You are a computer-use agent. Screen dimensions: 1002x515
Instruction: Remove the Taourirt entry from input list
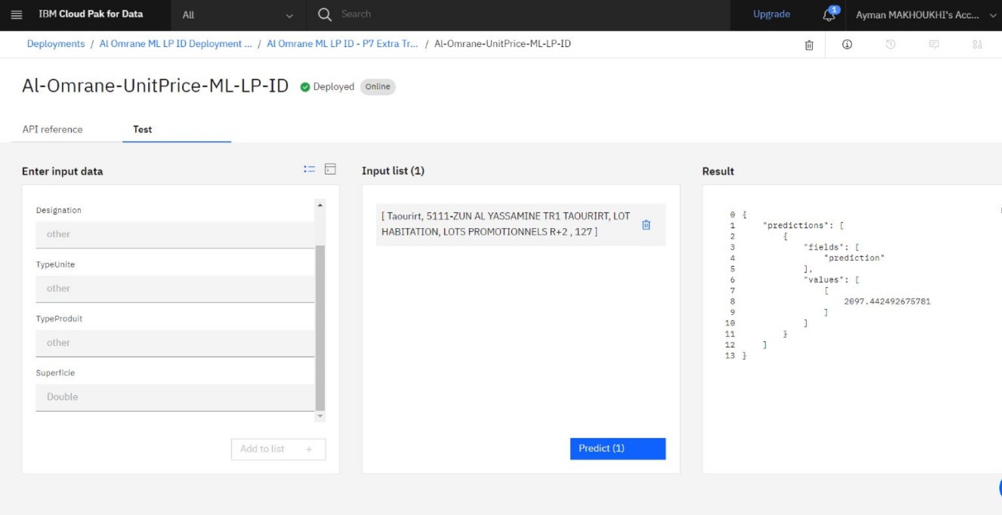[x=646, y=225]
